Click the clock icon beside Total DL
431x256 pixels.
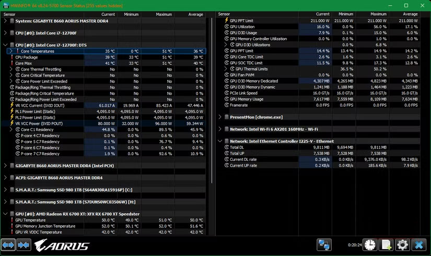[x=227, y=147]
